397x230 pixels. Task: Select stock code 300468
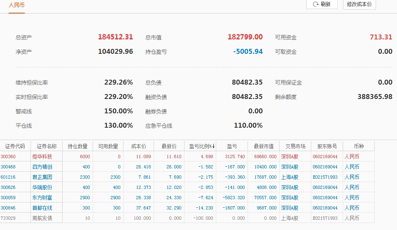[8, 167]
